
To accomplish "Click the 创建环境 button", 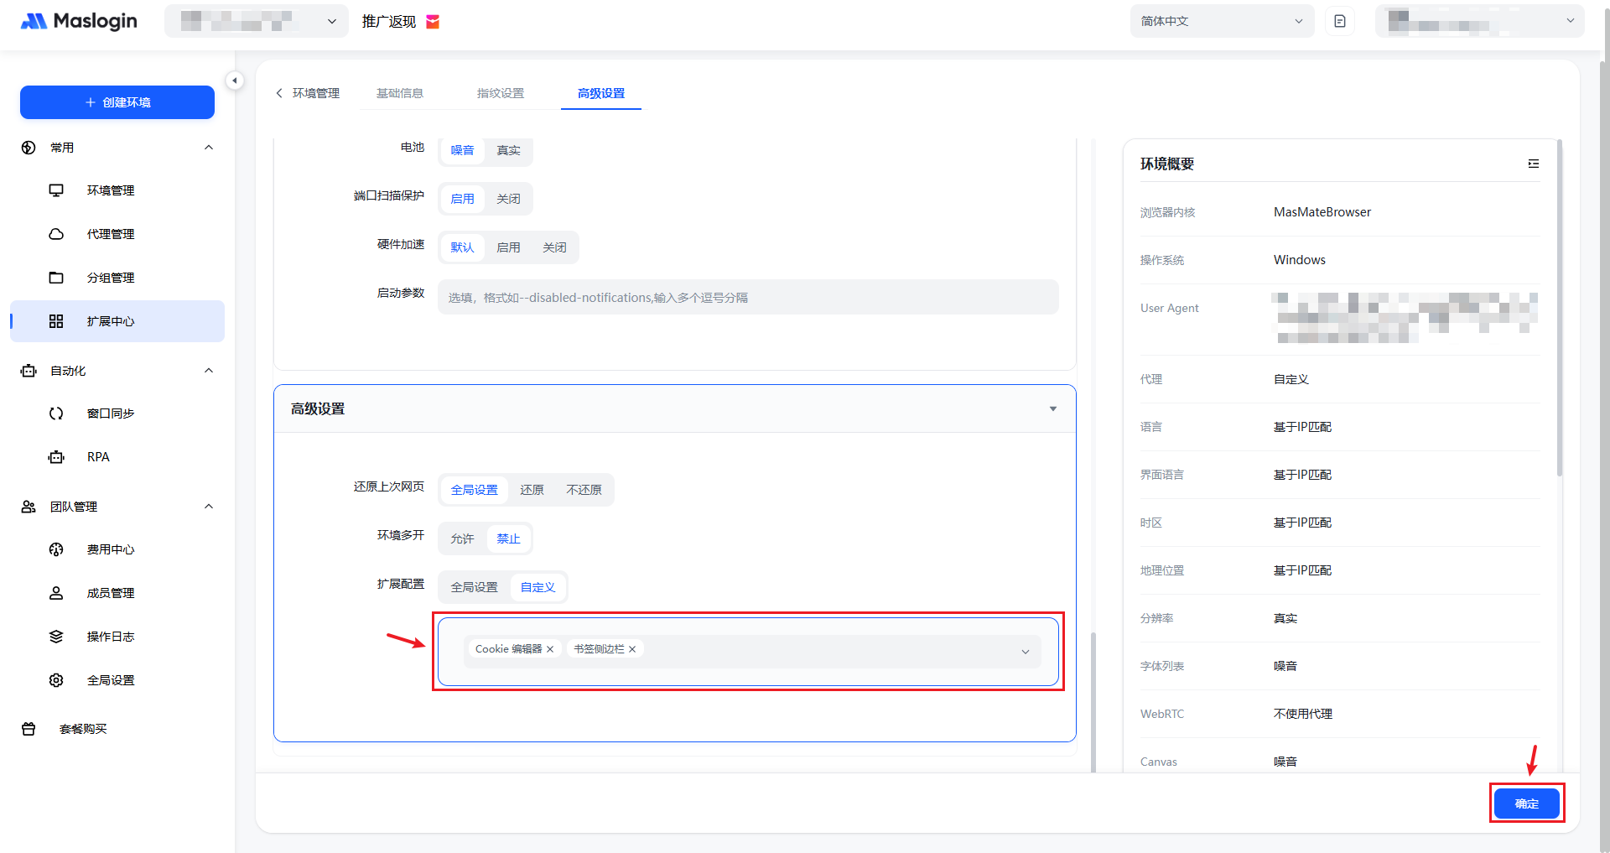I will 117,102.
